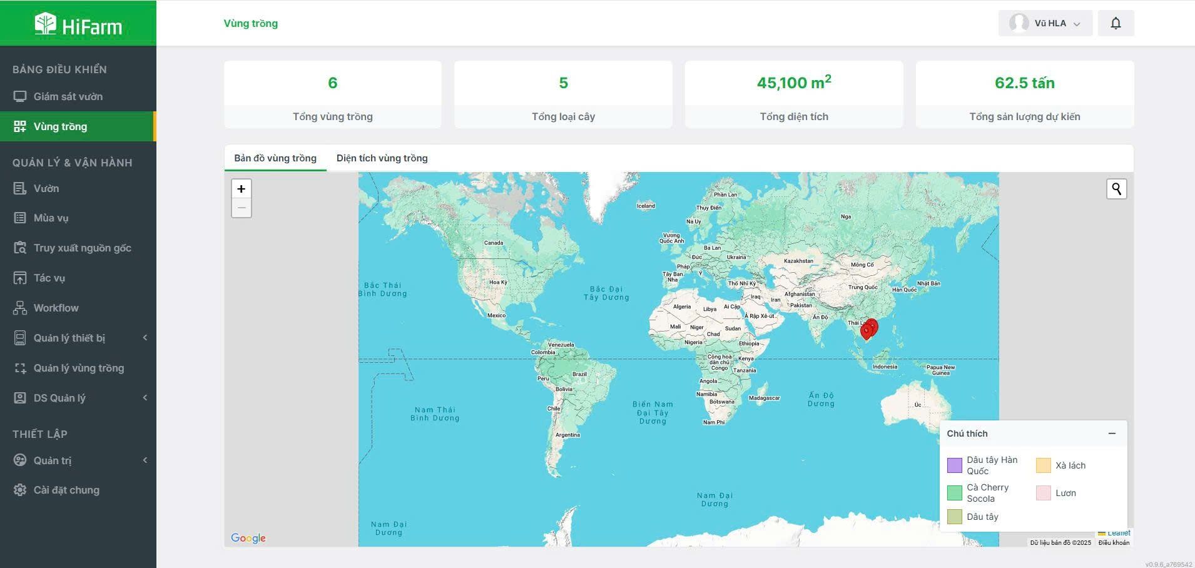Collapse the Chú thích legend panel
The width and height of the screenshot is (1195, 568).
(x=1112, y=434)
